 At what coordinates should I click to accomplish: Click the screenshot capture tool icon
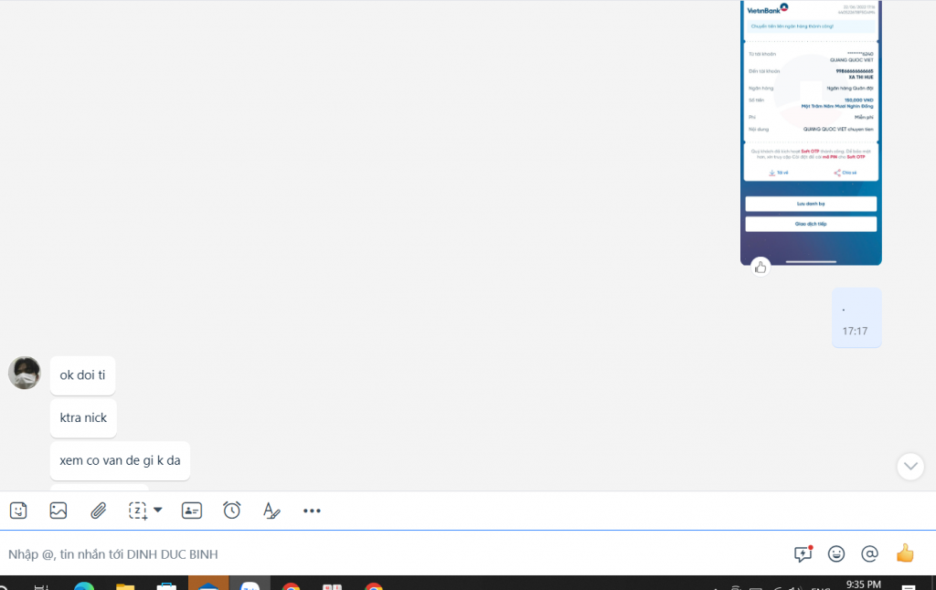point(138,511)
